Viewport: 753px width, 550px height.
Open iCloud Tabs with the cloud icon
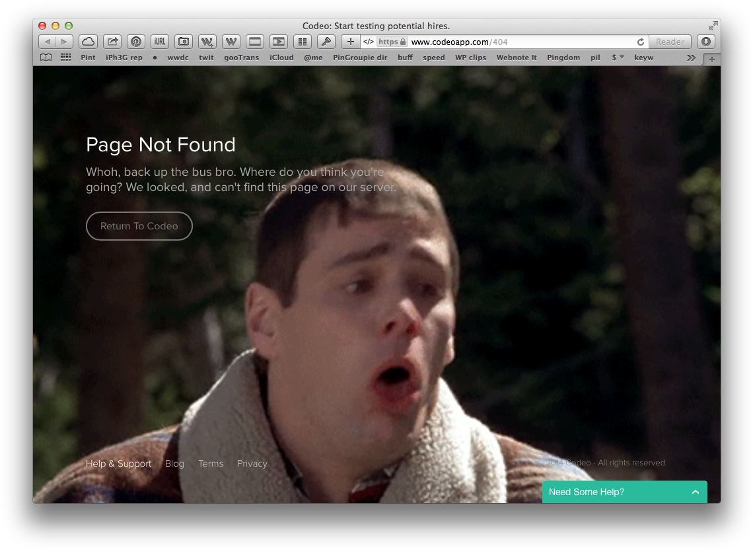point(88,41)
